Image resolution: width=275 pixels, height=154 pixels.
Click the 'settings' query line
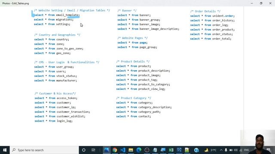click(x=52, y=24)
